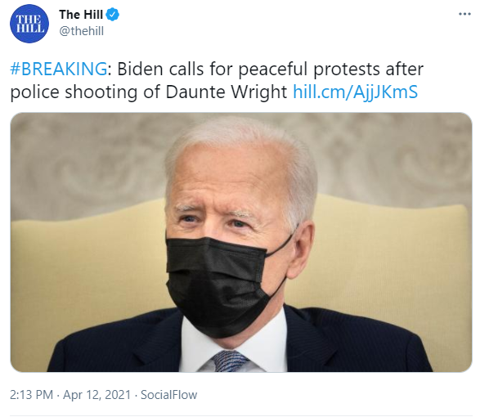The width and height of the screenshot is (489, 417).
Task: Click the 'THE HILL' logo lettering
Action: (x=29, y=24)
